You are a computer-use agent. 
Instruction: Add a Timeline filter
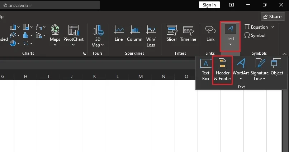(188, 34)
